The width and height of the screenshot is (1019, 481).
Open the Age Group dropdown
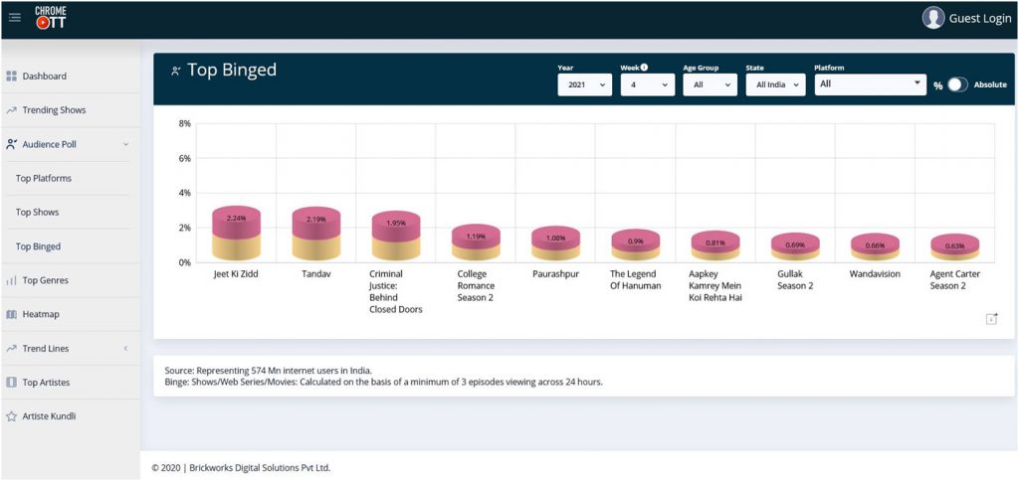click(709, 85)
